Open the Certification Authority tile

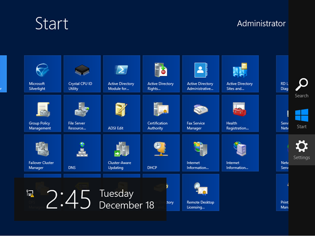[x=161, y=113]
